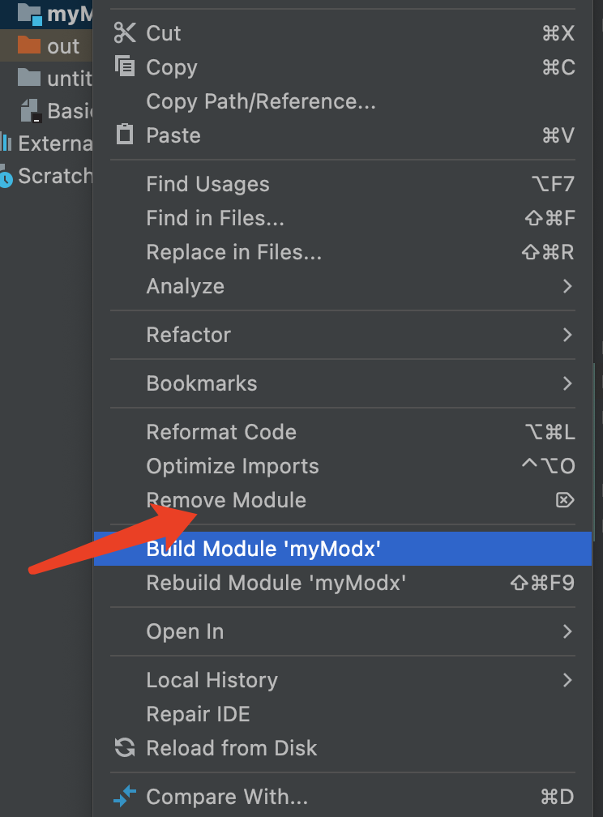Screen dimensions: 603x817
Task: Click the Paste clipboard icon
Action: 125,135
